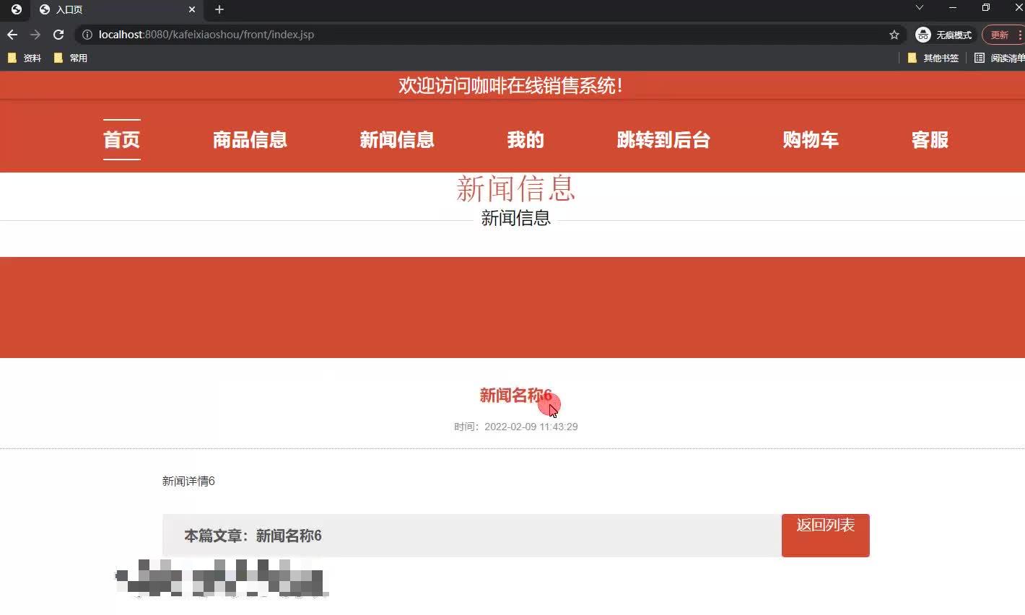Go back with the browser back arrow
This screenshot has height=615, width=1025.
point(12,35)
